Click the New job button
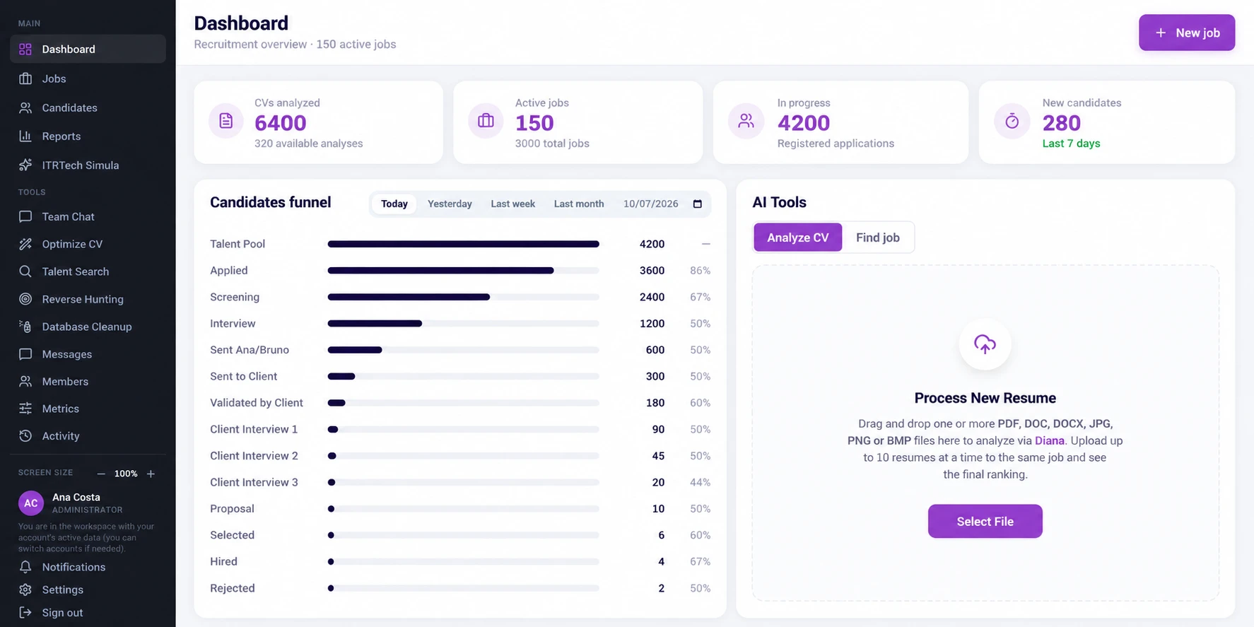The image size is (1254, 627). (1187, 33)
